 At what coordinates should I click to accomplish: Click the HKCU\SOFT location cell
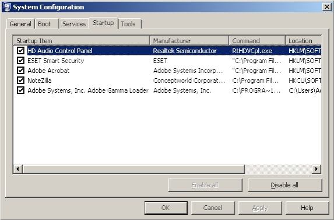tap(305, 81)
